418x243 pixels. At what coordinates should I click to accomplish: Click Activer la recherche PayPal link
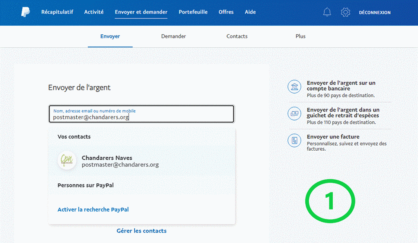[x=93, y=210]
